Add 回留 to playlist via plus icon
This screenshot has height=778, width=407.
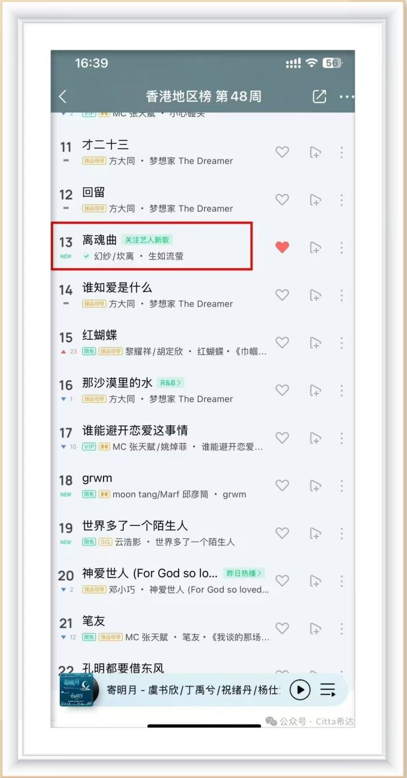point(315,200)
